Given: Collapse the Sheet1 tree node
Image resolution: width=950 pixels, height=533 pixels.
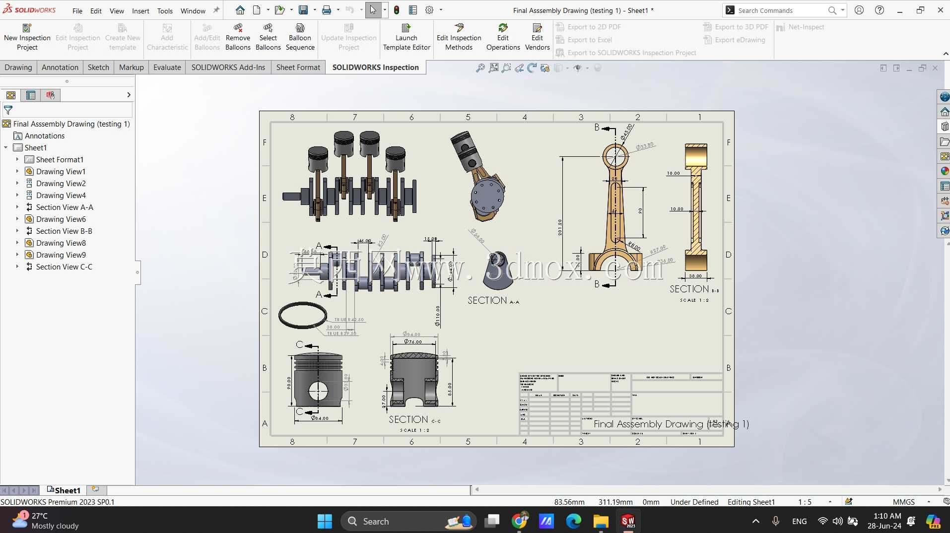Looking at the screenshot, I should 6,147.
